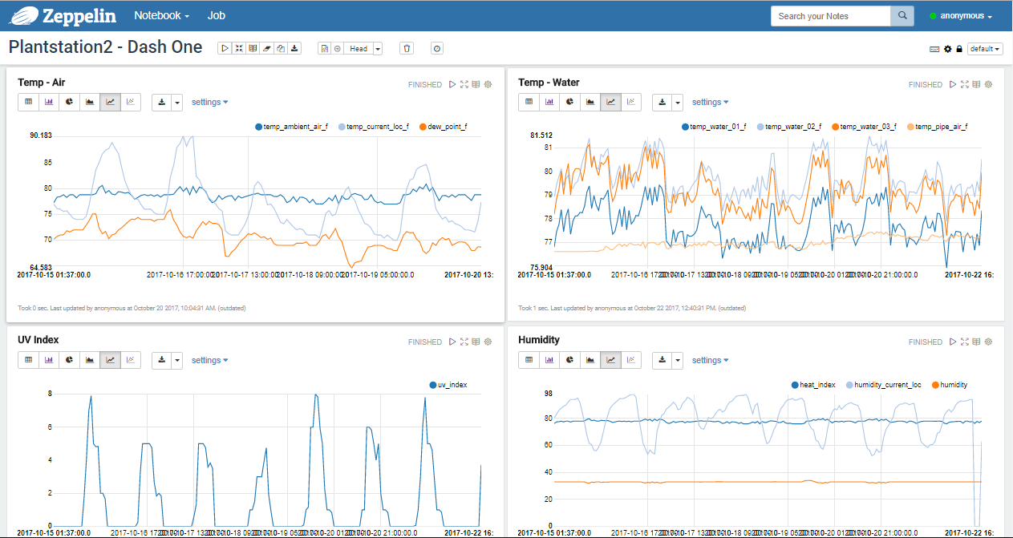Open Temp - Air paragraph gear menu

tap(488, 84)
